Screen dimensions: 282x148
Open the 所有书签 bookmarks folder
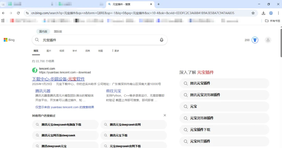coord(272,21)
